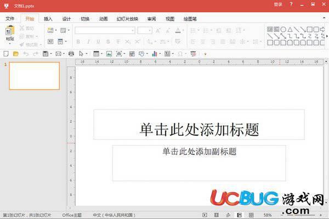The width and height of the screenshot is (329, 219).
Task: Open the insert table dropdown arrow
Action: pos(101,54)
